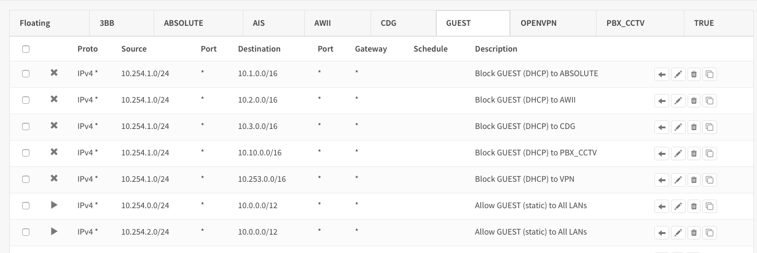The height and width of the screenshot is (253, 757).
Task: Toggle the select-all checkbox in the table header
Action: click(x=26, y=49)
